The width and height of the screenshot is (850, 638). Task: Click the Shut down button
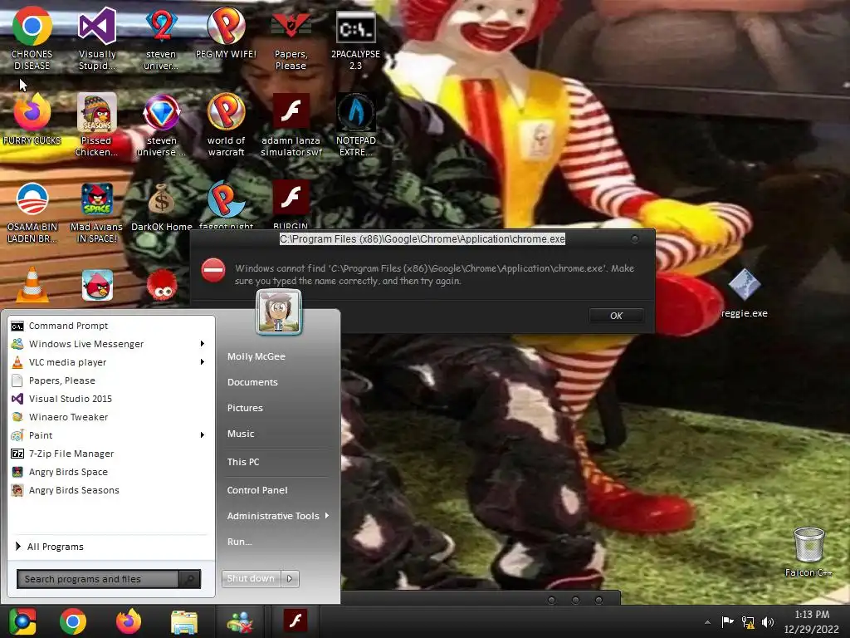(x=251, y=578)
